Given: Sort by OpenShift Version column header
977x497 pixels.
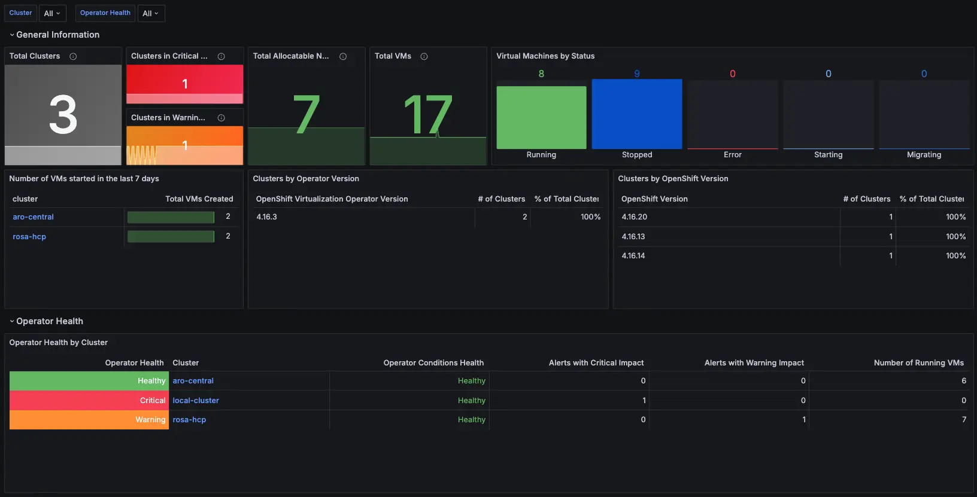Looking at the screenshot, I should [654, 199].
